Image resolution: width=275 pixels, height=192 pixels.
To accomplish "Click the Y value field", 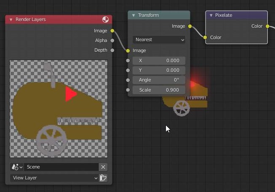I will 159,70.
